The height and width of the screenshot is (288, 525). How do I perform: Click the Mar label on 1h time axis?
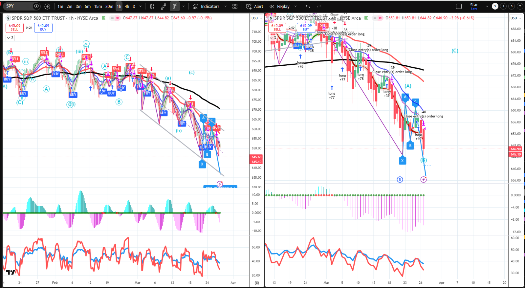138,283
